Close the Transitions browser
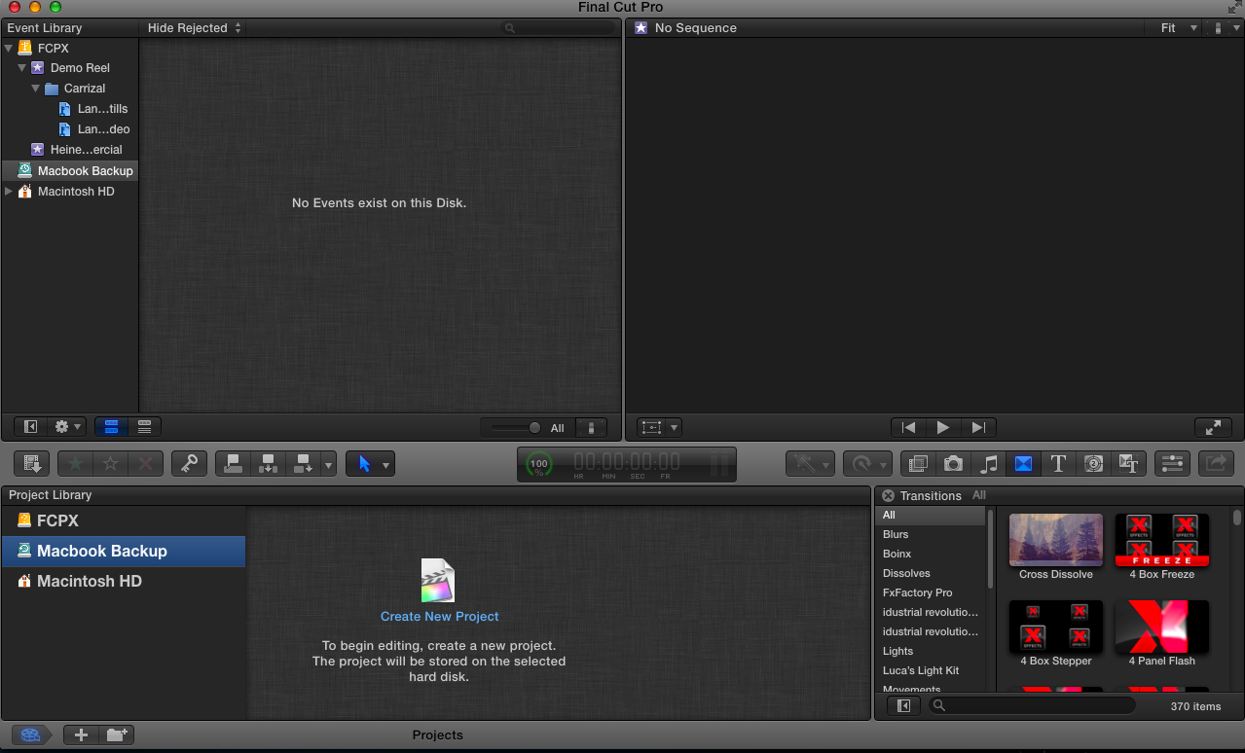The image size is (1245, 753). coord(888,496)
